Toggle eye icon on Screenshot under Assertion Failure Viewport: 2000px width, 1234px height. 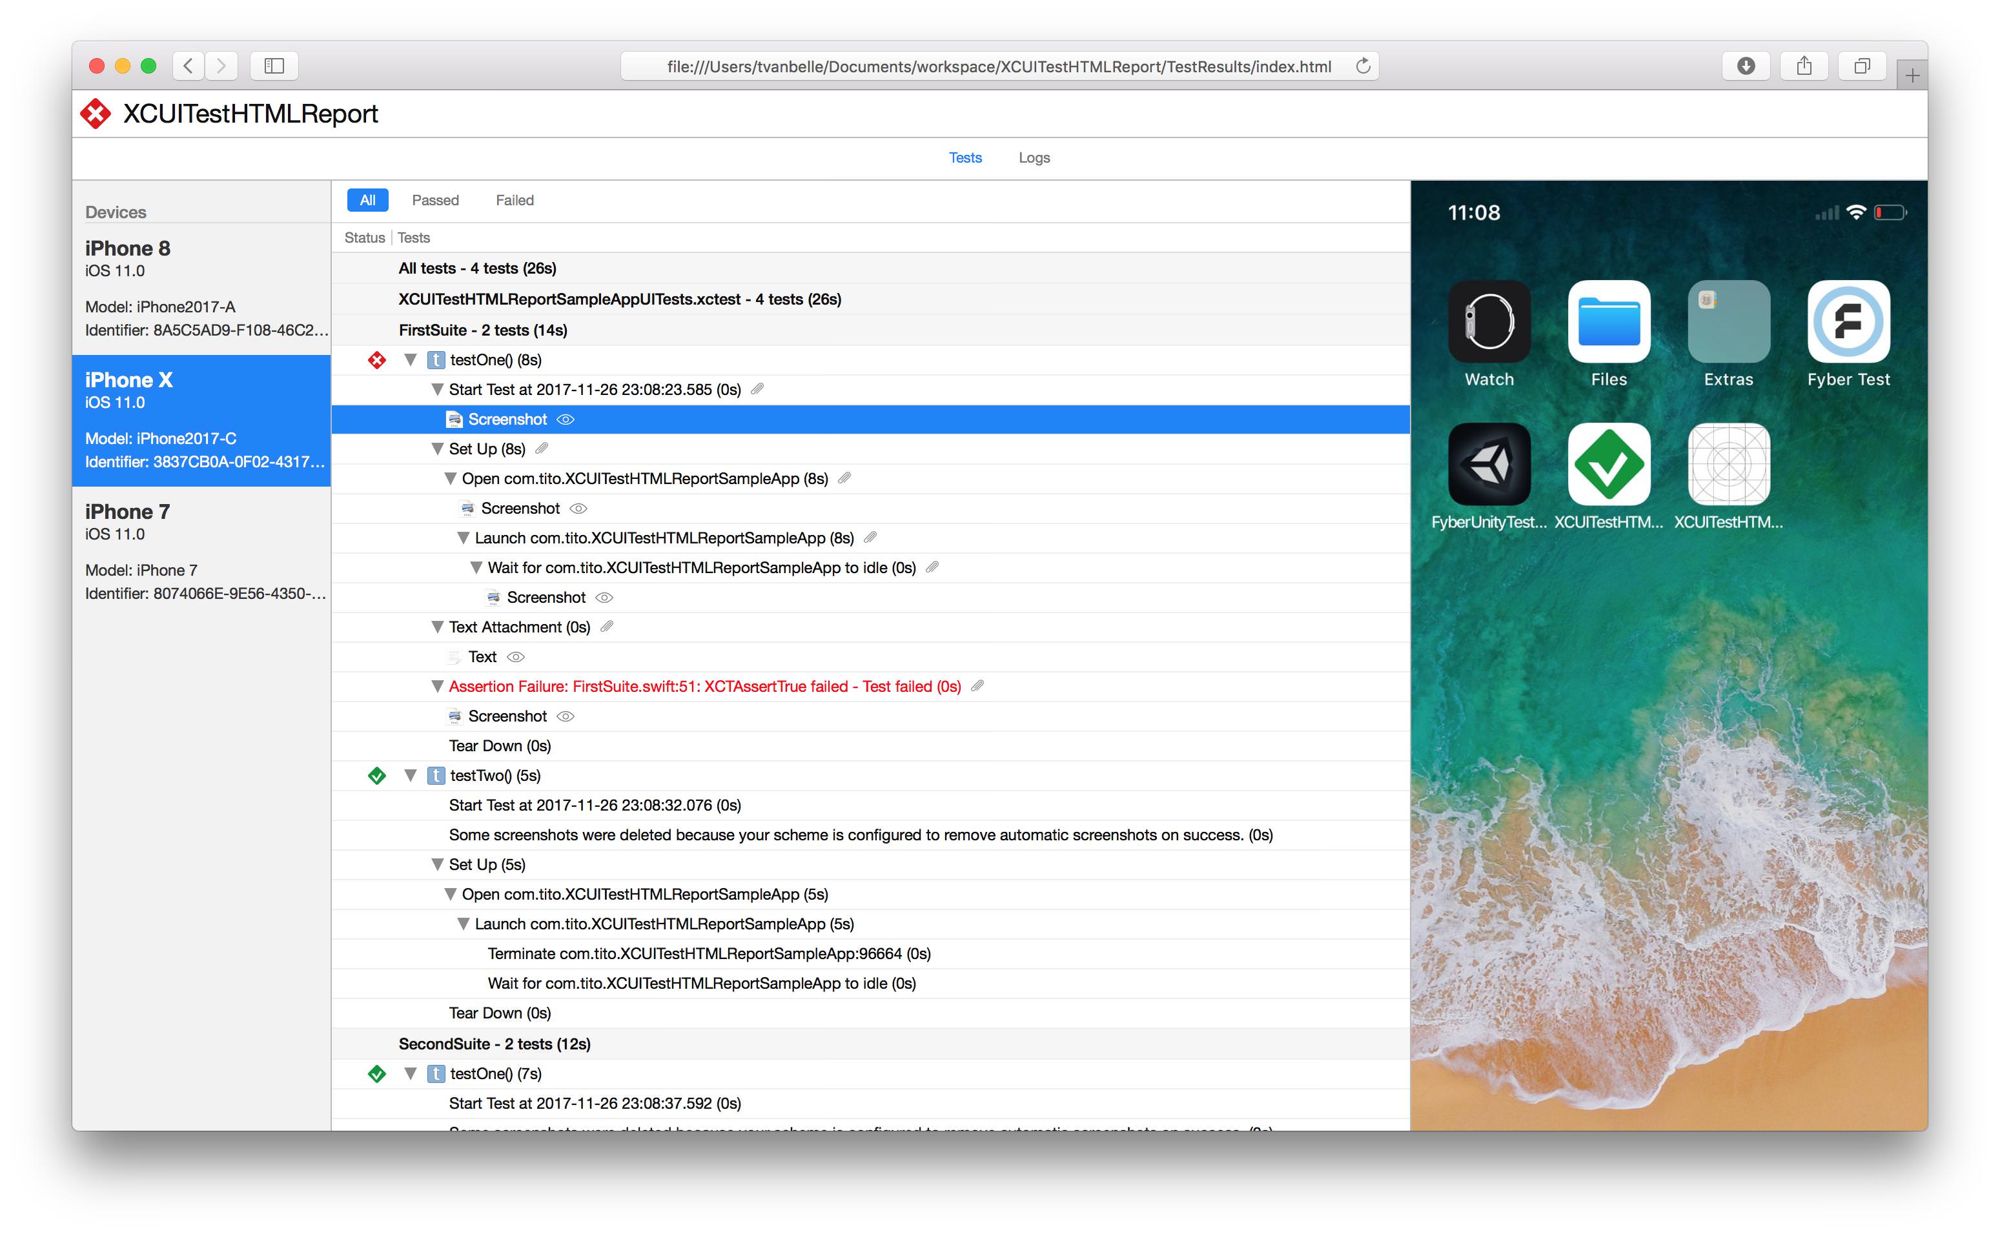click(566, 716)
